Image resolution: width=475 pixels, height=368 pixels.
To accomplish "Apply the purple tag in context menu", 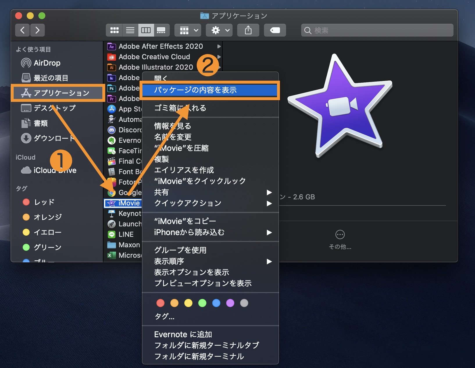I will point(230,303).
